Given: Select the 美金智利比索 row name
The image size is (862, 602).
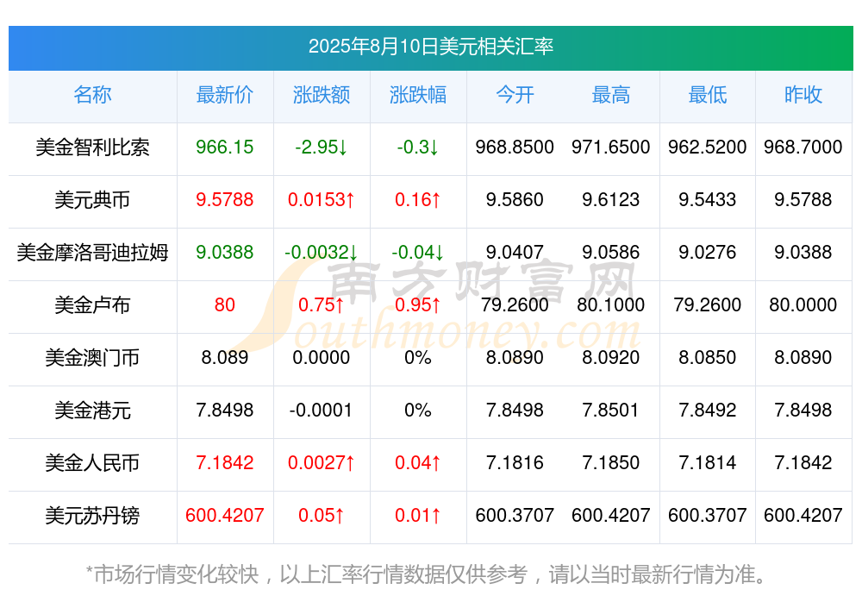Looking at the screenshot, I should pos(92,147).
